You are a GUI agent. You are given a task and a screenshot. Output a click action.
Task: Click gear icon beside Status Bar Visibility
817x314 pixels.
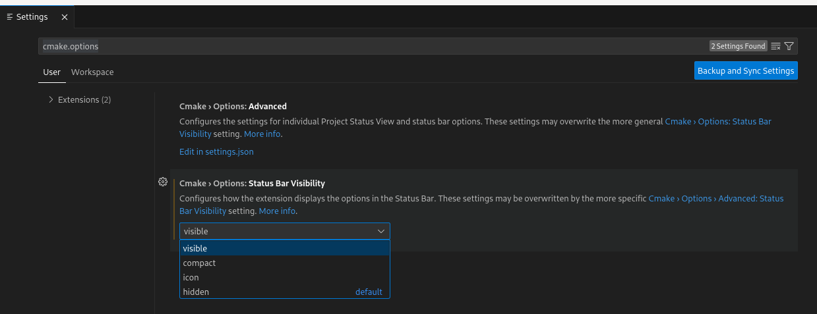[x=163, y=182]
